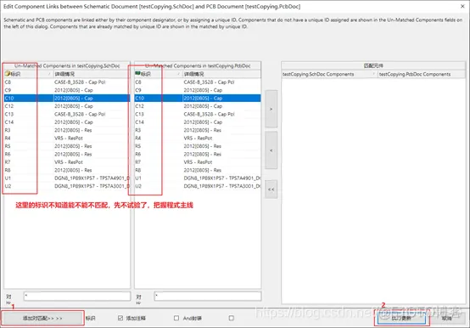Click the 添加对匹配>> >> button

pyautogui.click(x=42, y=318)
